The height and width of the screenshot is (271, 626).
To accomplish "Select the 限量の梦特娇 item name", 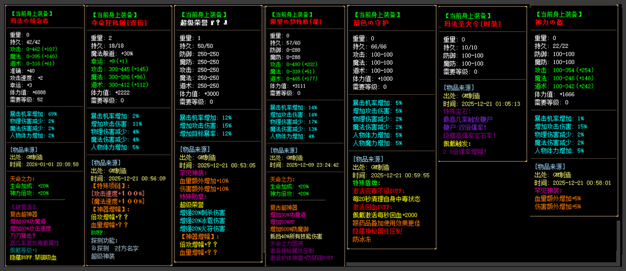I will (294, 22).
